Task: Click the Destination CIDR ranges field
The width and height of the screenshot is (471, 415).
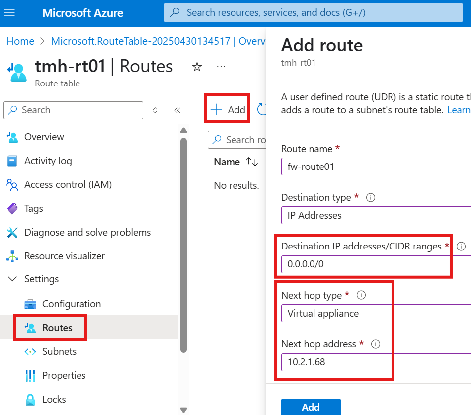Action: click(376, 264)
